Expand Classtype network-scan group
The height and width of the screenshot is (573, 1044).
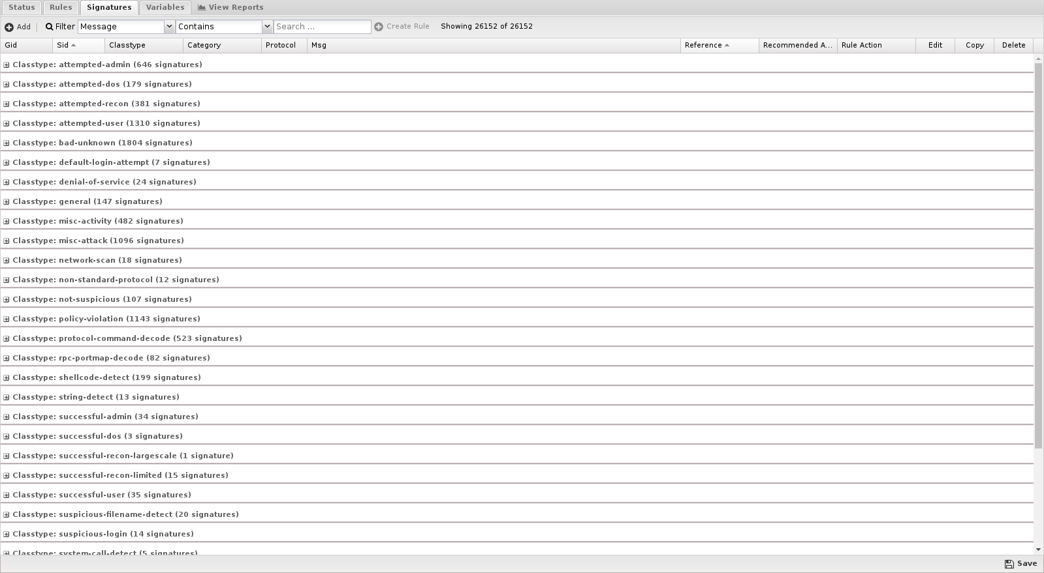click(x=7, y=260)
